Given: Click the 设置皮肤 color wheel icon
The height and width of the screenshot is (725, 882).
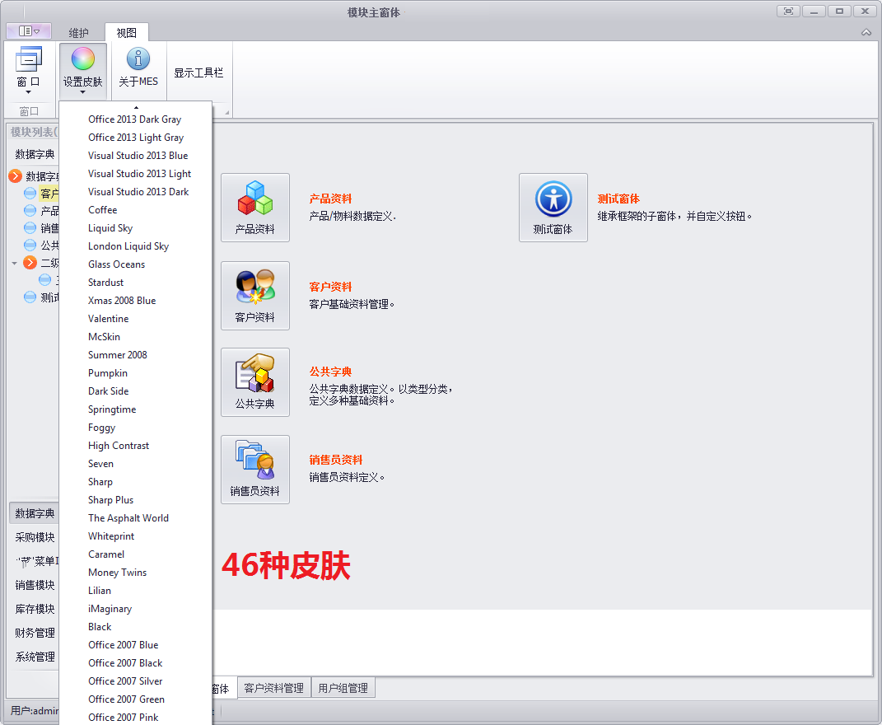Looking at the screenshot, I should 82,58.
